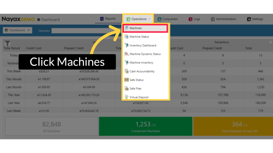273x153 pixels.
Task: Click the Machines icon in Operations menu
Action: coord(127,28)
